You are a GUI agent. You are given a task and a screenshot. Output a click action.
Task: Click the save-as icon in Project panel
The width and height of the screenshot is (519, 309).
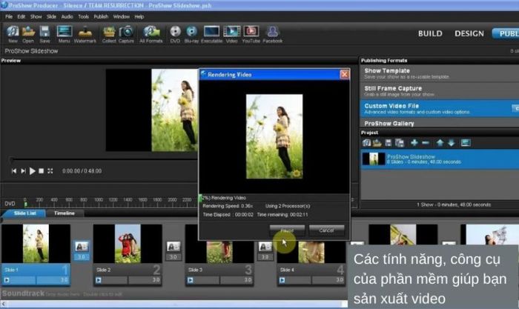click(400, 143)
